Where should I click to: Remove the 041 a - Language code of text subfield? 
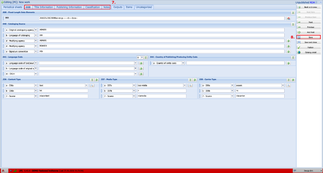point(141,63)
